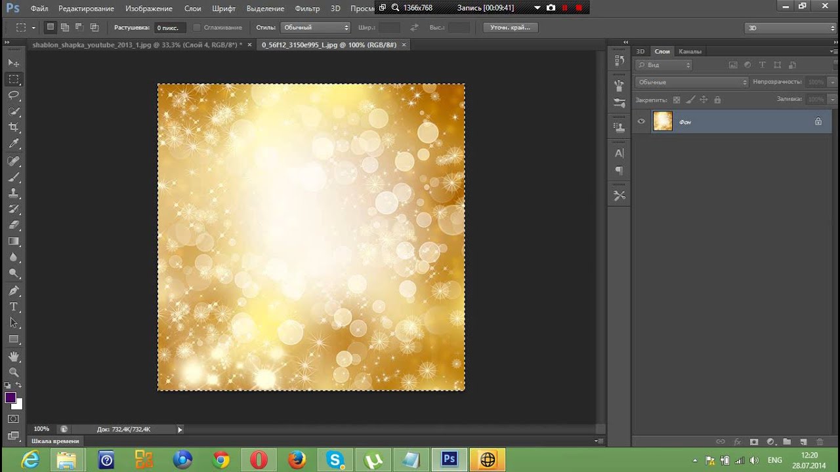The height and width of the screenshot is (472, 840).
Task: Enable Subtract from selection mode
Action: [79, 27]
